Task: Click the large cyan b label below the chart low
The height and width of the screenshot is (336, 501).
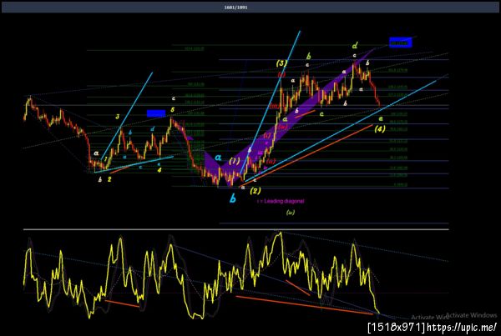Action: [x=233, y=198]
